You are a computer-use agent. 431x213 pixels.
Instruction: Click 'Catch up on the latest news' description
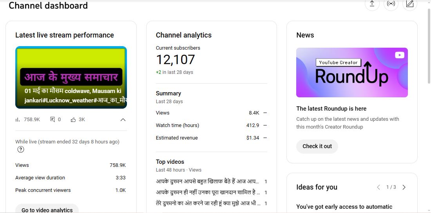(x=348, y=123)
